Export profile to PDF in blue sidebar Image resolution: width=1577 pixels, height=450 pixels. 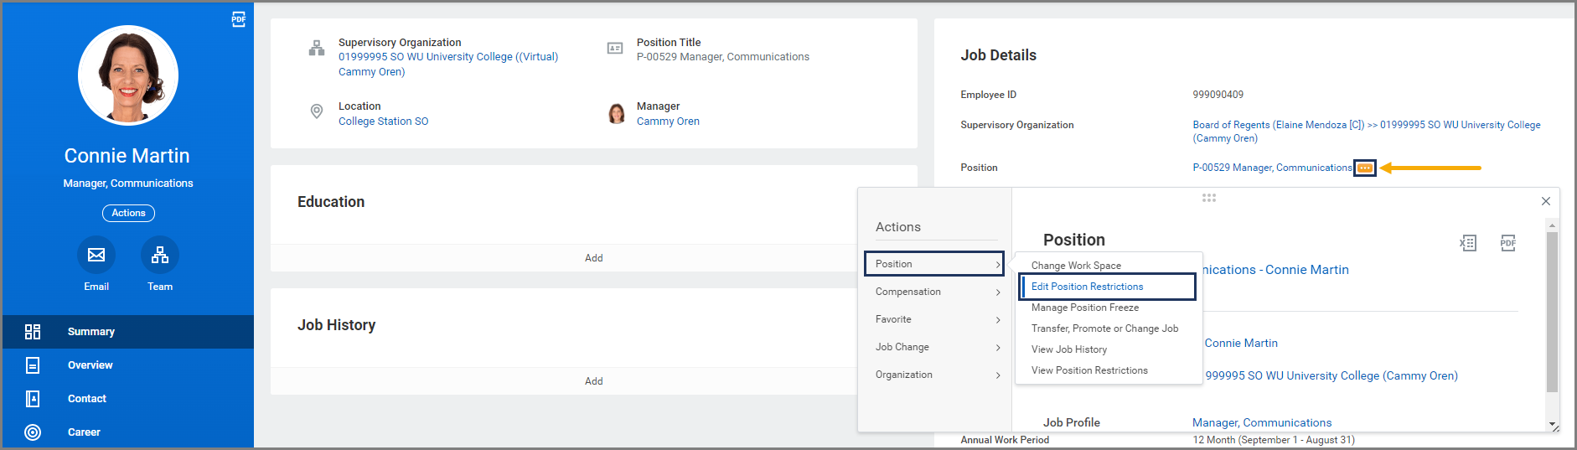239,19
